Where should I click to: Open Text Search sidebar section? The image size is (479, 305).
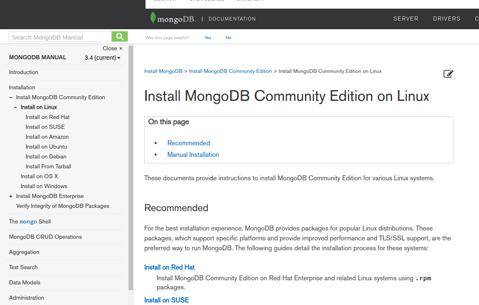point(23,268)
